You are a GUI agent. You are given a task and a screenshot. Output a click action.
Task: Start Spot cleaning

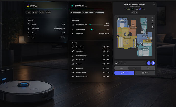tap(48, 12)
